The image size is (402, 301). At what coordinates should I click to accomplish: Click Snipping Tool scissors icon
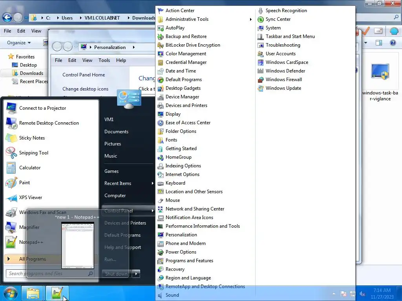(11, 153)
